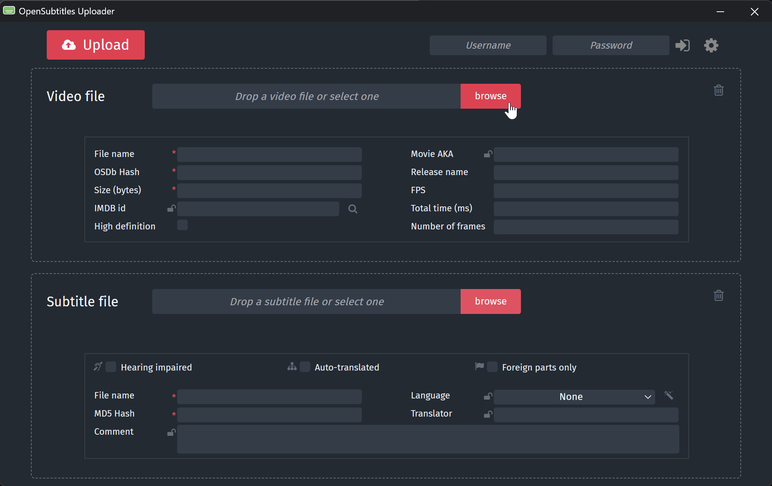
Task: Focus the Username input field
Action: point(488,45)
